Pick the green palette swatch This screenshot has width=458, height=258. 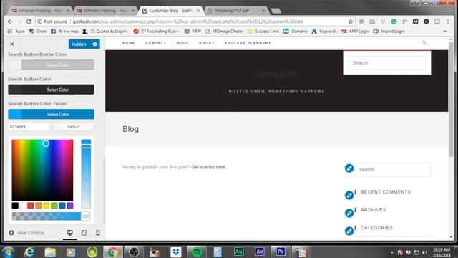click(54, 206)
